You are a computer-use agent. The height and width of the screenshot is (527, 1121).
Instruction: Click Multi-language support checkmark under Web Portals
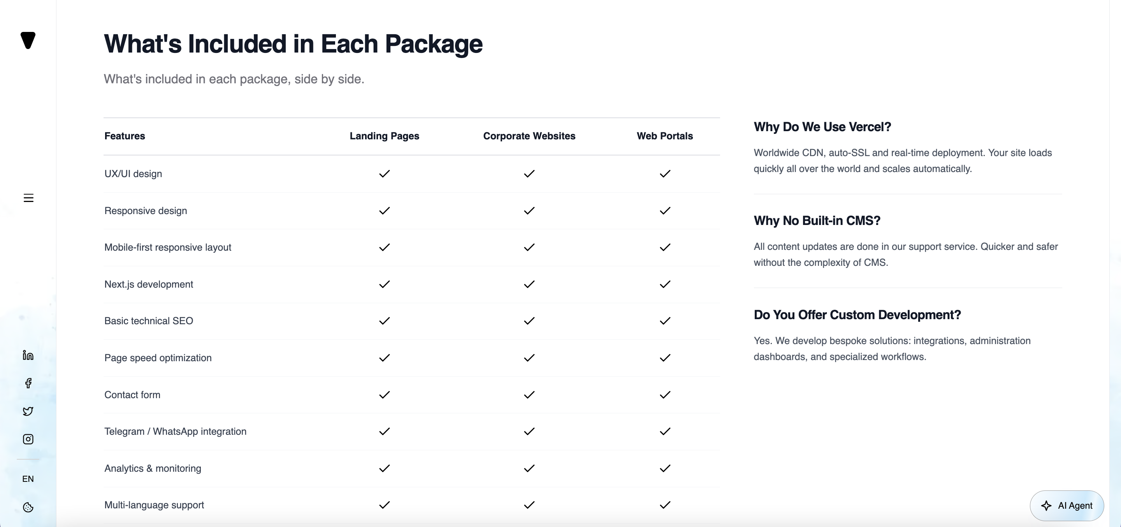tap(665, 505)
